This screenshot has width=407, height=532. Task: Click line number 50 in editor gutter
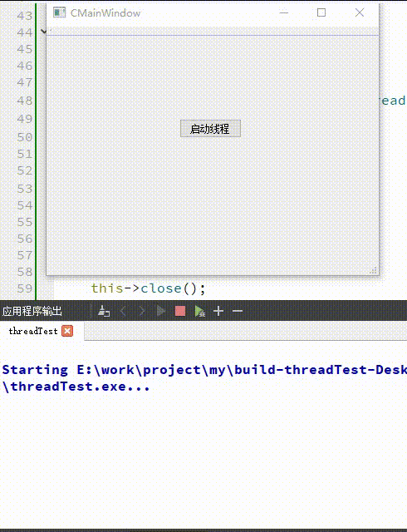click(x=25, y=137)
